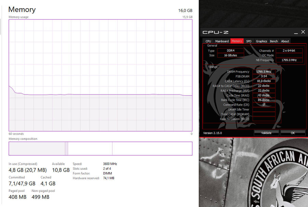Screen dimensions: 308x207
Task: Click the active Memory tab
Action: (237, 41)
